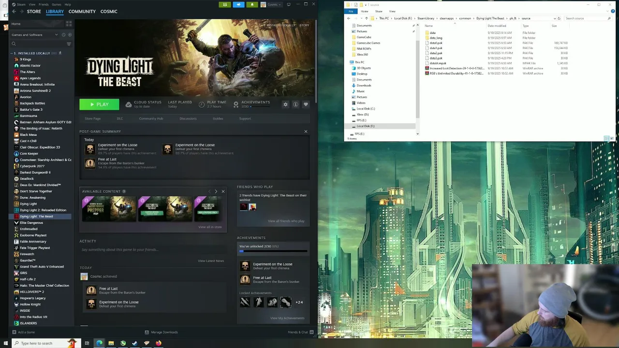Open My Achievements link

(x=287, y=318)
